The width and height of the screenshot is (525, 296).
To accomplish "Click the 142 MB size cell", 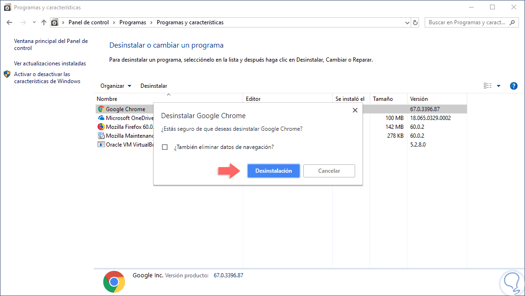I will click(394, 127).
